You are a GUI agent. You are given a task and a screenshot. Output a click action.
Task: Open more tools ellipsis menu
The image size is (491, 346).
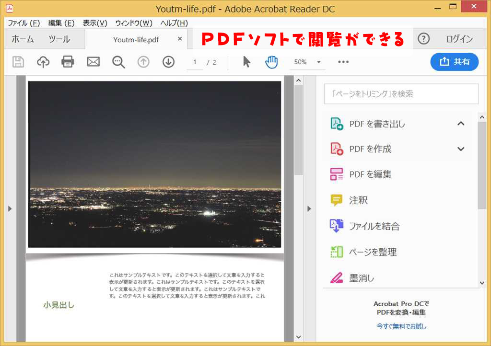[343, 62]
